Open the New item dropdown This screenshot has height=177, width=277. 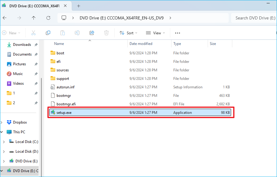tap(11, 33)
